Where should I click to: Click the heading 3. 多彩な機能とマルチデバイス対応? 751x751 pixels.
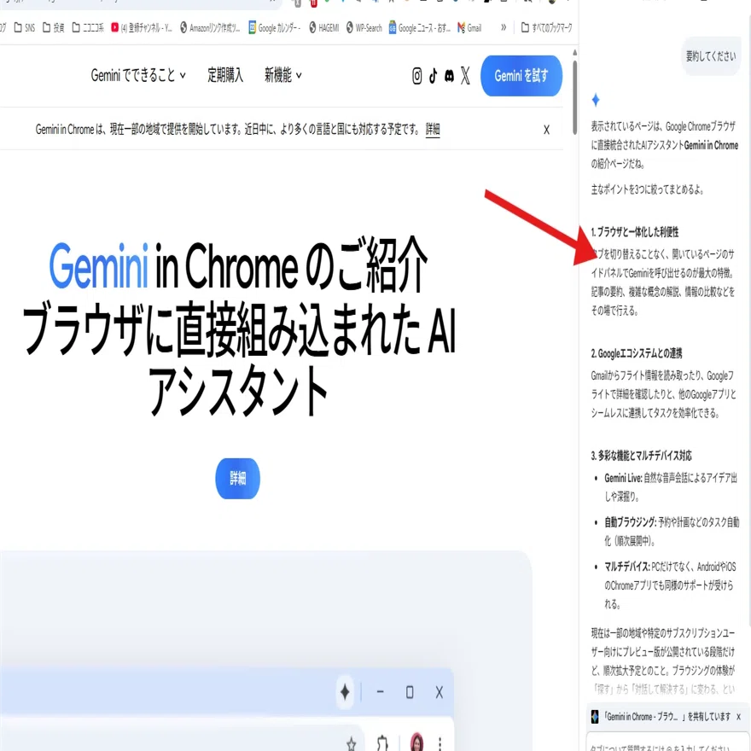coord(641,456)
